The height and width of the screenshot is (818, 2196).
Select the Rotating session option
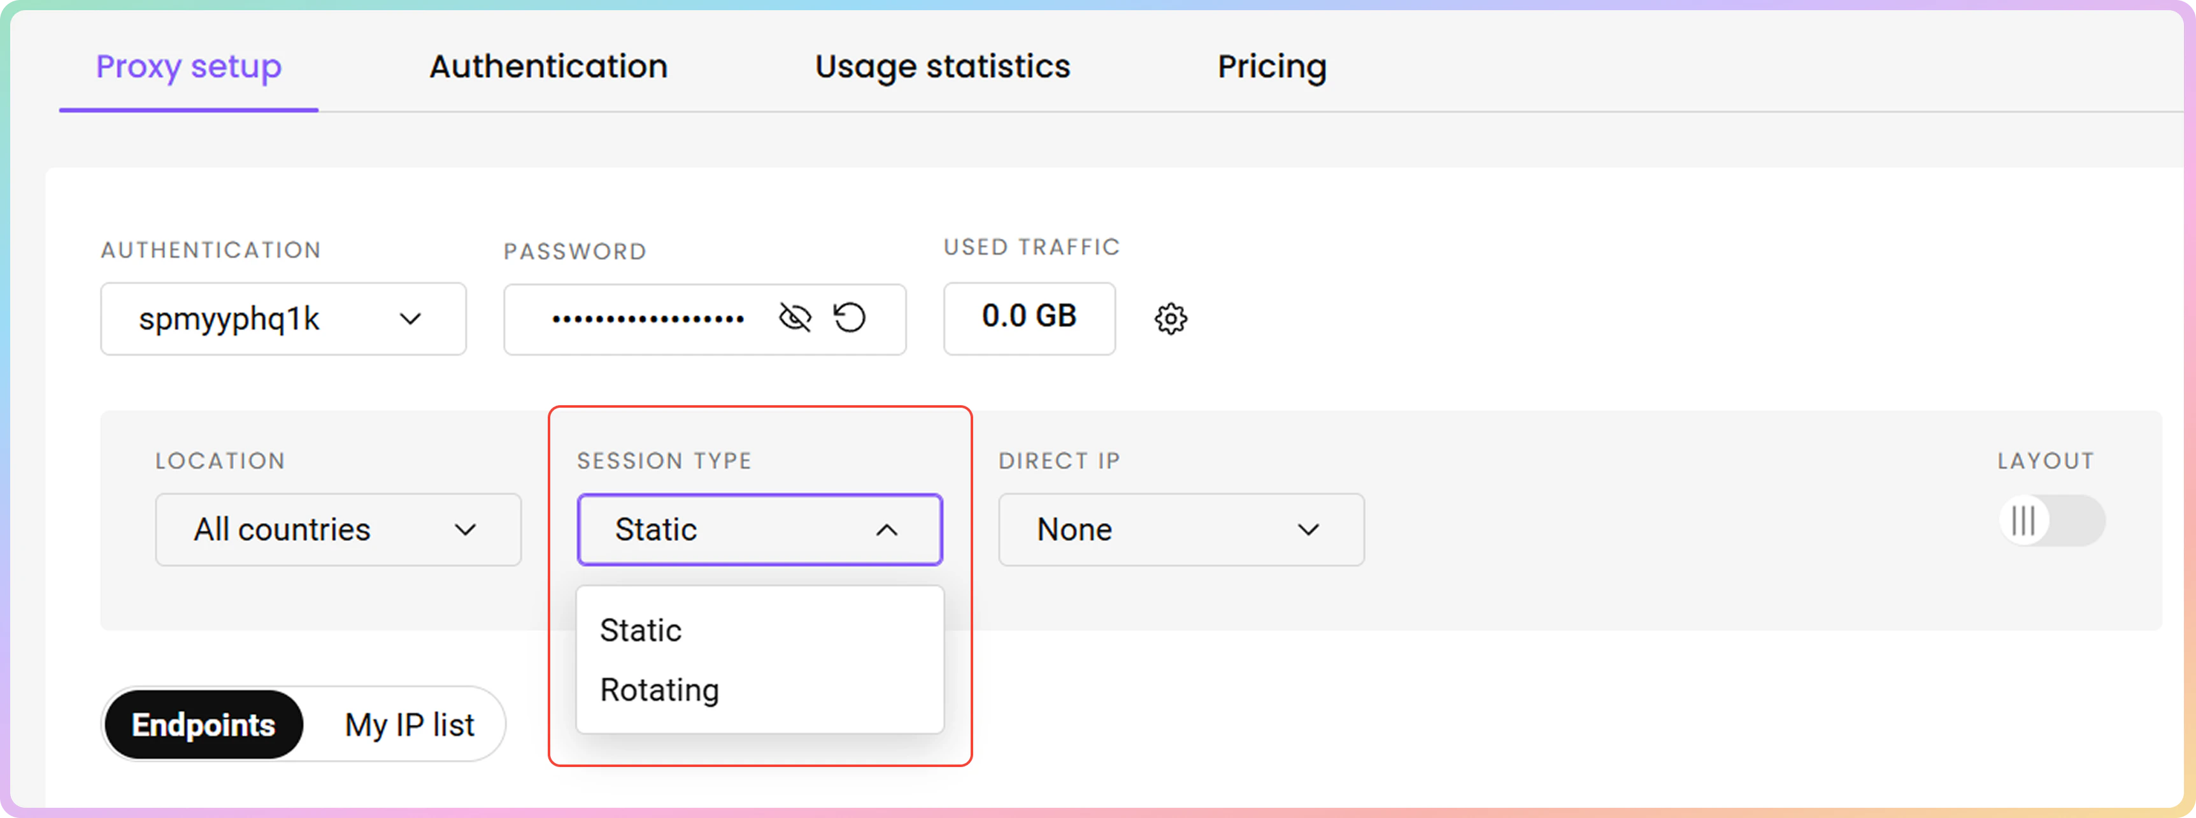pyautogui.click(x=660, y=689)
